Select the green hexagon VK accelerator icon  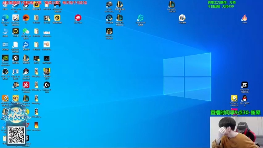pos(141,18)
